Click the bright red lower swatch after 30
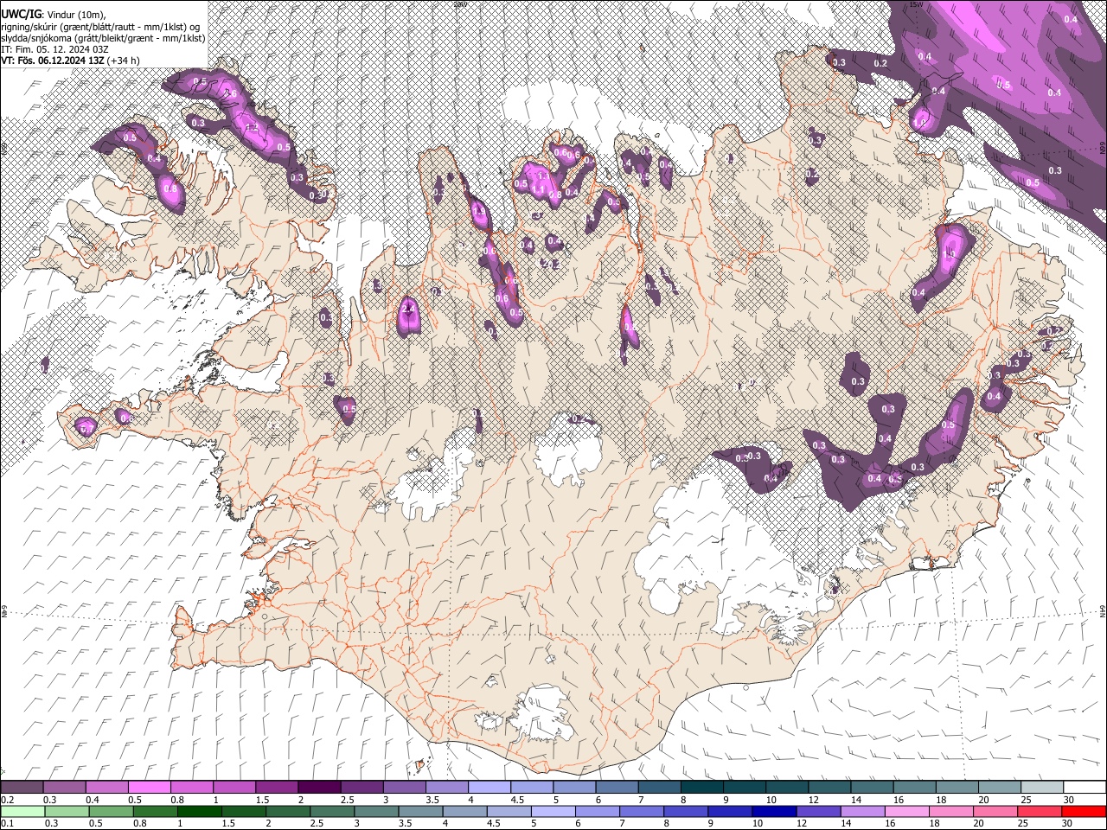 [x=1085, y=811]
